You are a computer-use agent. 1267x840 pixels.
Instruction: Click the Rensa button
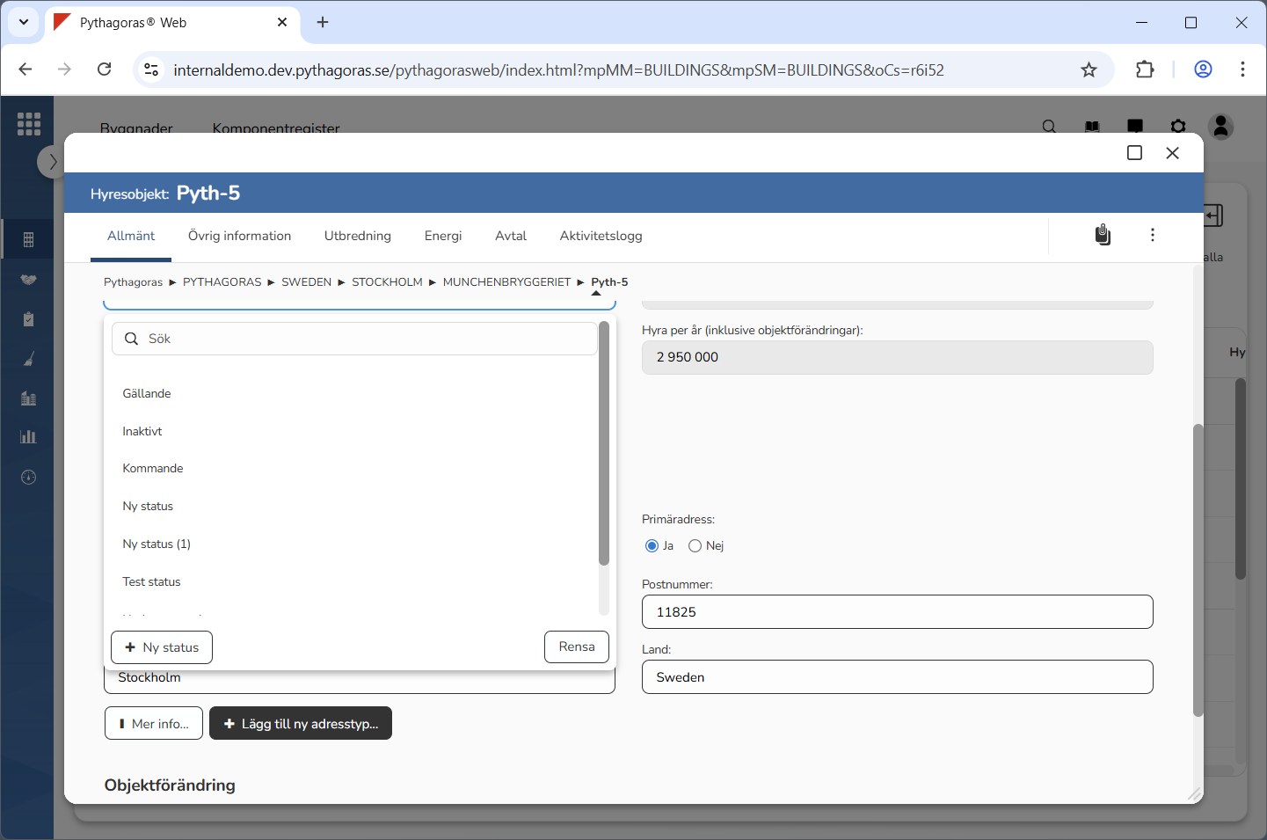576,647
